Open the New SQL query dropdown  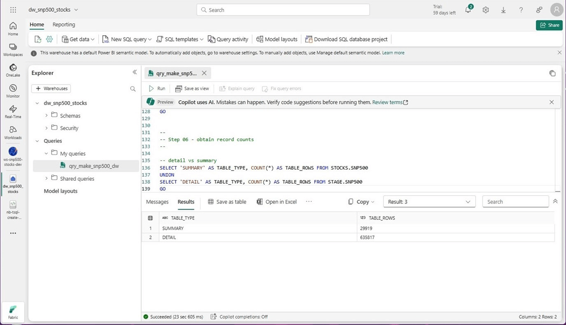150,39
